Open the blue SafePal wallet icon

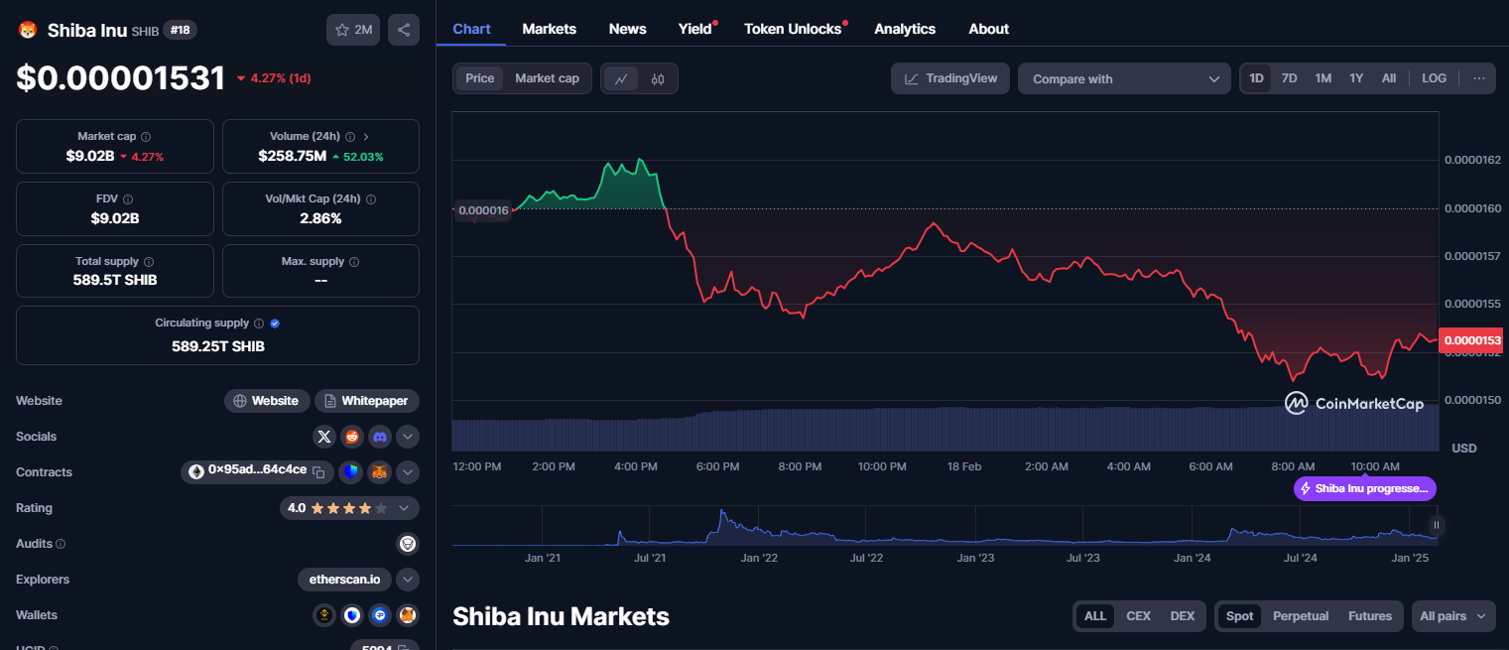click(x=380, y=615)
